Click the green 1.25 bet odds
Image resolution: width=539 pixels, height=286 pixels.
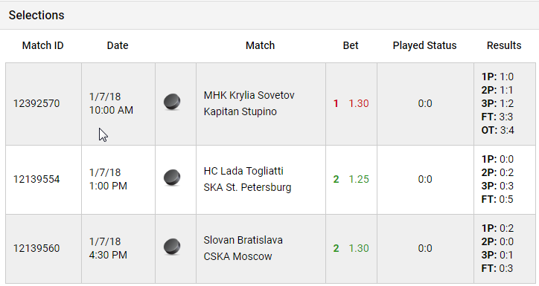click(359, 179)
